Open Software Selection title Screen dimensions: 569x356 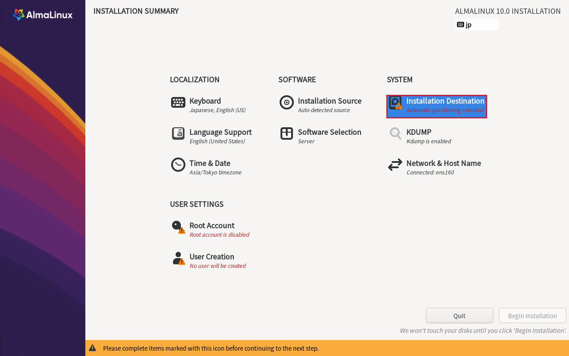(329, 132)
